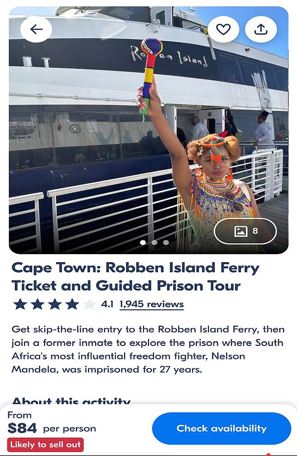Click the Robben Island Ferry Ticket title
The image size is (297, 456).
(x=135, y=277)
